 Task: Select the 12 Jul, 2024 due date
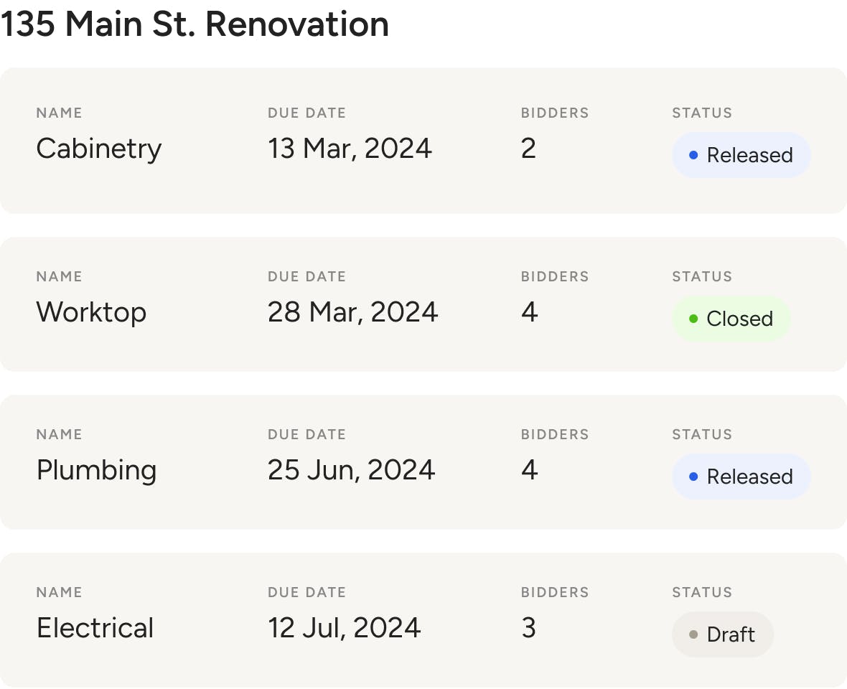pyautogui.click(x=344, y=627)
